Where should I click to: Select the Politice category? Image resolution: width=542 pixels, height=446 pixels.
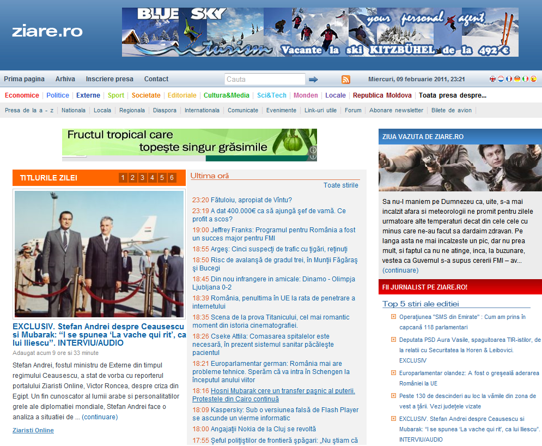58,95
